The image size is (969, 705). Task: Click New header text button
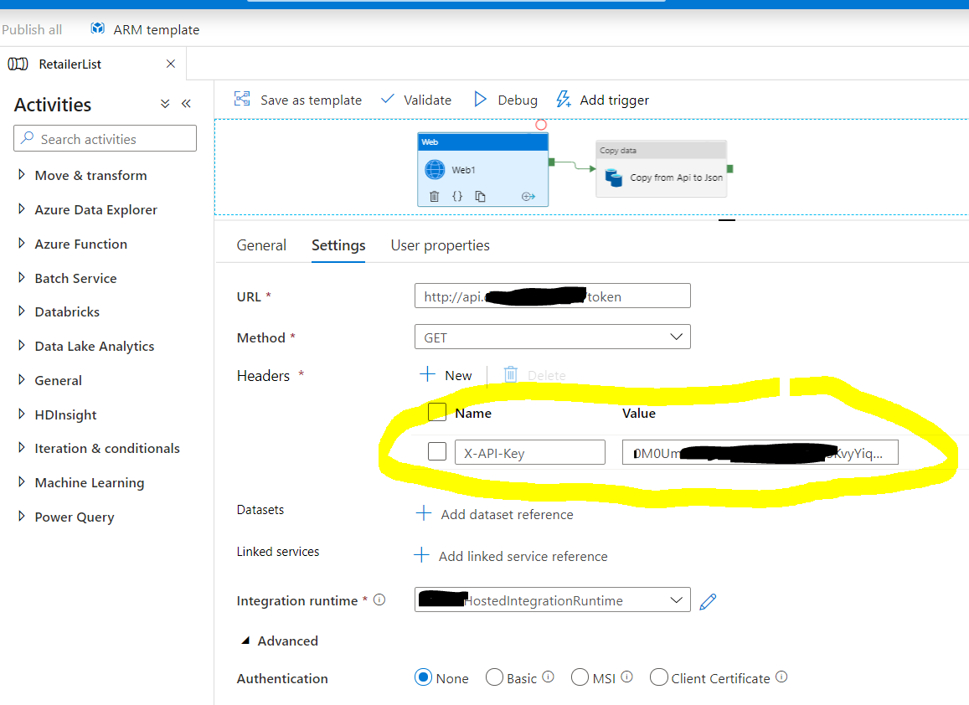458,375
